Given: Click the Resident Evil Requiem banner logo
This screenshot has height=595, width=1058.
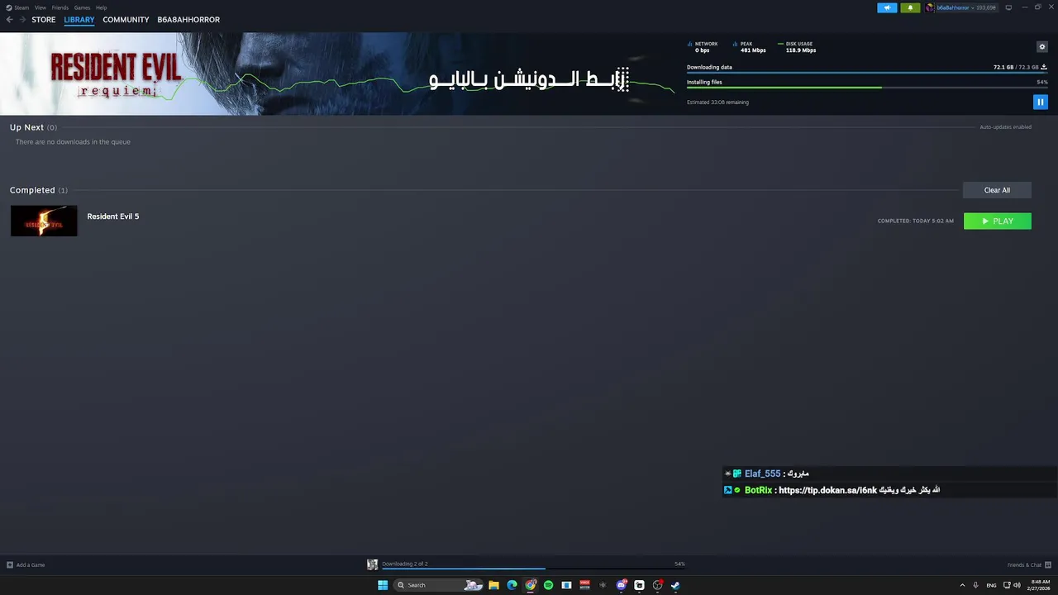Looking at the screenshot, I should (115, 74).
